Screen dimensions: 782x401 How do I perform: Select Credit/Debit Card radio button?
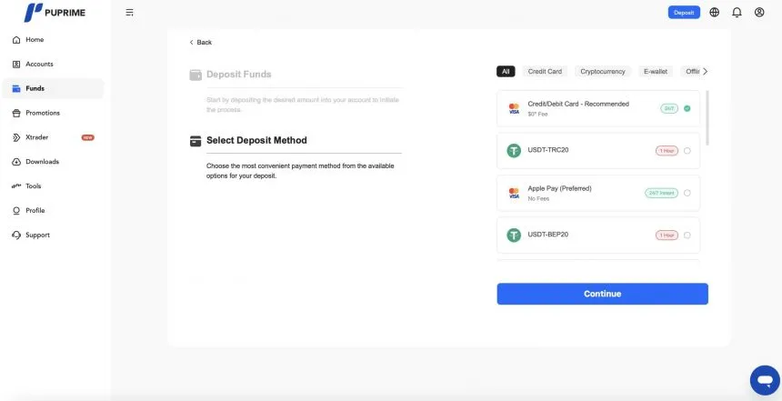[x=687, y=108]
